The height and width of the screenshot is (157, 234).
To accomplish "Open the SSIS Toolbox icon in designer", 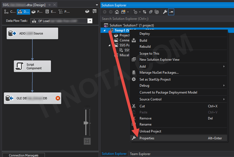I will (x=87, y=12).
